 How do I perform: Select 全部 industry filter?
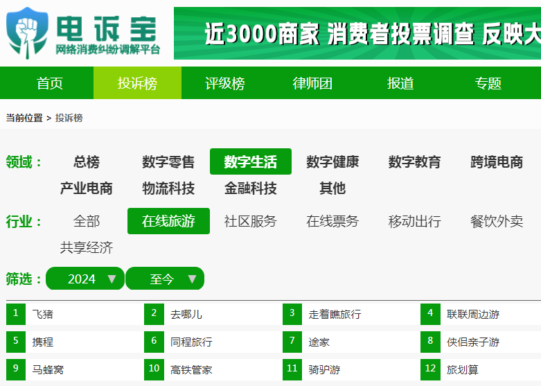(x=87, y=221)
